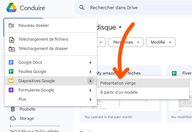Click the folder upload icon
This screenshot has width=192, height=132.
coord(12,49)
